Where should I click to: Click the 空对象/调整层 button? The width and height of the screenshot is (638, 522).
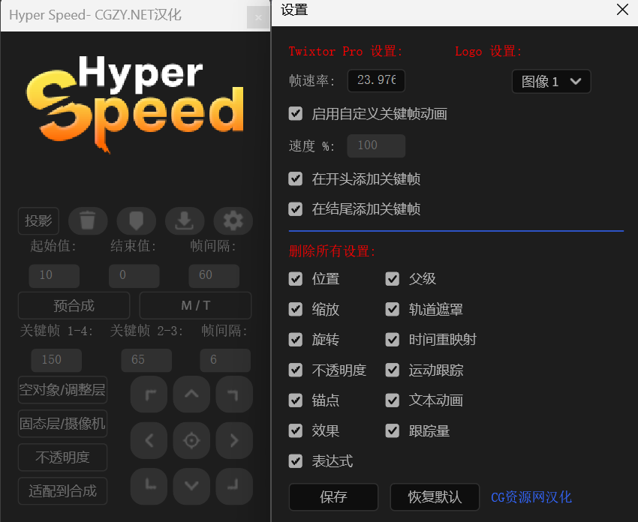tap(62, 390)
